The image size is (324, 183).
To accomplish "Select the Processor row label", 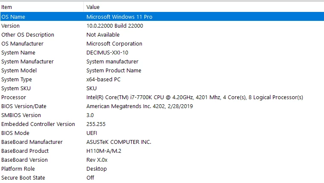I will coord(14,97).
